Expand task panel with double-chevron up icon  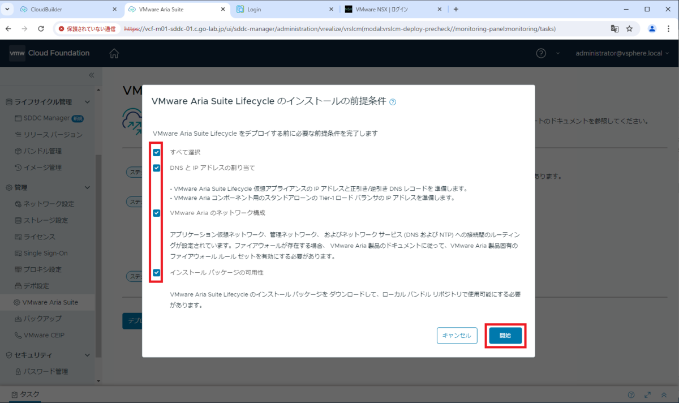664,395
